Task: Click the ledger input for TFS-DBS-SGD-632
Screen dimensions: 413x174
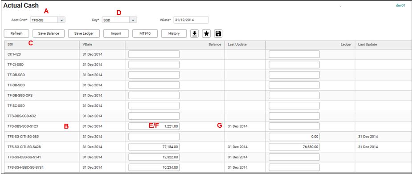Action: tap(294, 116)
